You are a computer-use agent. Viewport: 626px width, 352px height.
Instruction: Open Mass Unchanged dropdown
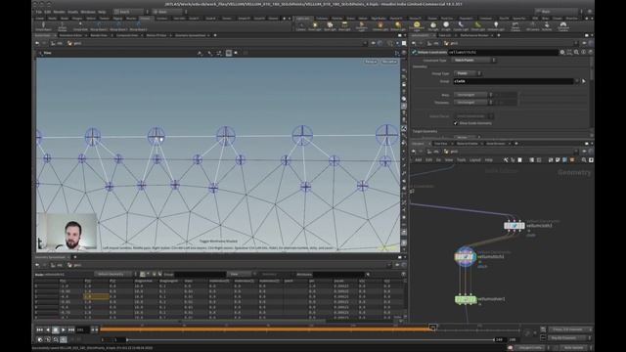click(x=472, y=95)
